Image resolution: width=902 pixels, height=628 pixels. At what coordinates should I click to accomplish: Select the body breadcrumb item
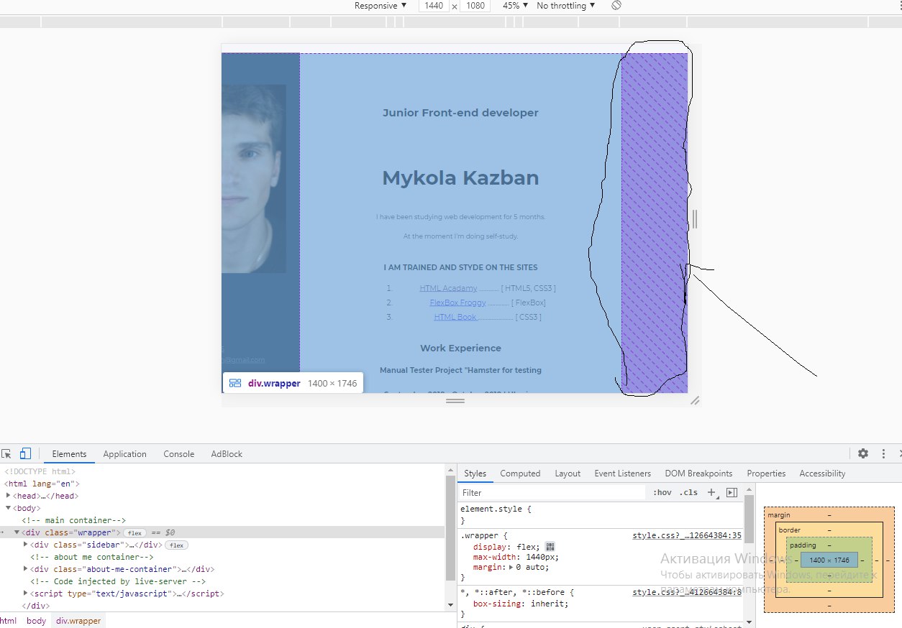click(x=36, y=620)
